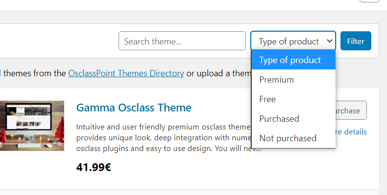Select 'Type of product' highlighted option
The image size is (387, 195).
coord(293,60)
